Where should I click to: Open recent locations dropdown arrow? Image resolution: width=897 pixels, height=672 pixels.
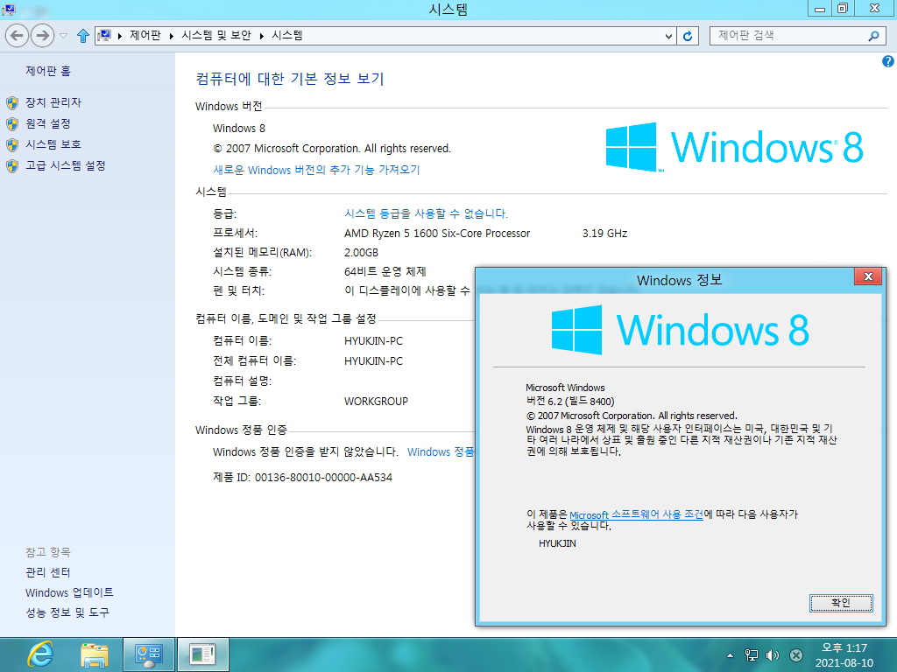coord(63,36)
